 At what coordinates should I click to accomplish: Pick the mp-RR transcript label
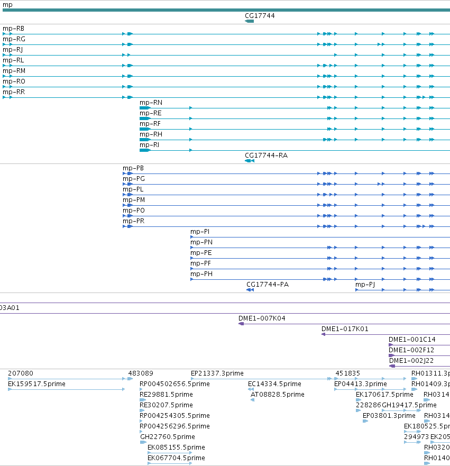point(14,92)
